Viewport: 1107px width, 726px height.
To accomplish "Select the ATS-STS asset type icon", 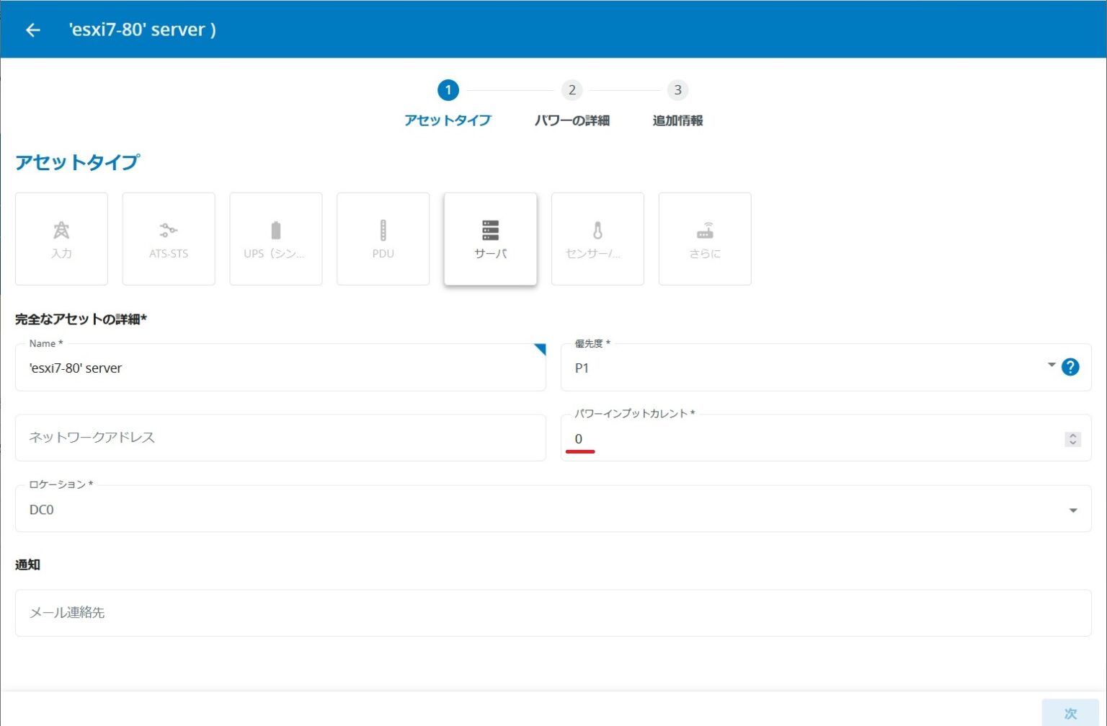I will 168,238.
